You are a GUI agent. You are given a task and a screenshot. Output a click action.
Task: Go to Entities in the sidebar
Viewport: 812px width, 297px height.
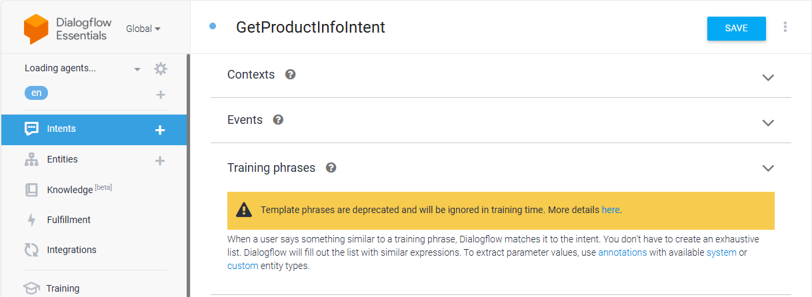pyautogui.click(x=62, y=159)
